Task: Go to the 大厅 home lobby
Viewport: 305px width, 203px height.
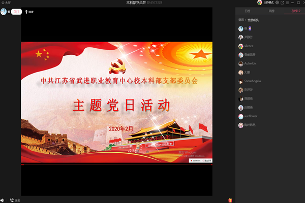Action: pyautogui.click(x=6, y=3)
